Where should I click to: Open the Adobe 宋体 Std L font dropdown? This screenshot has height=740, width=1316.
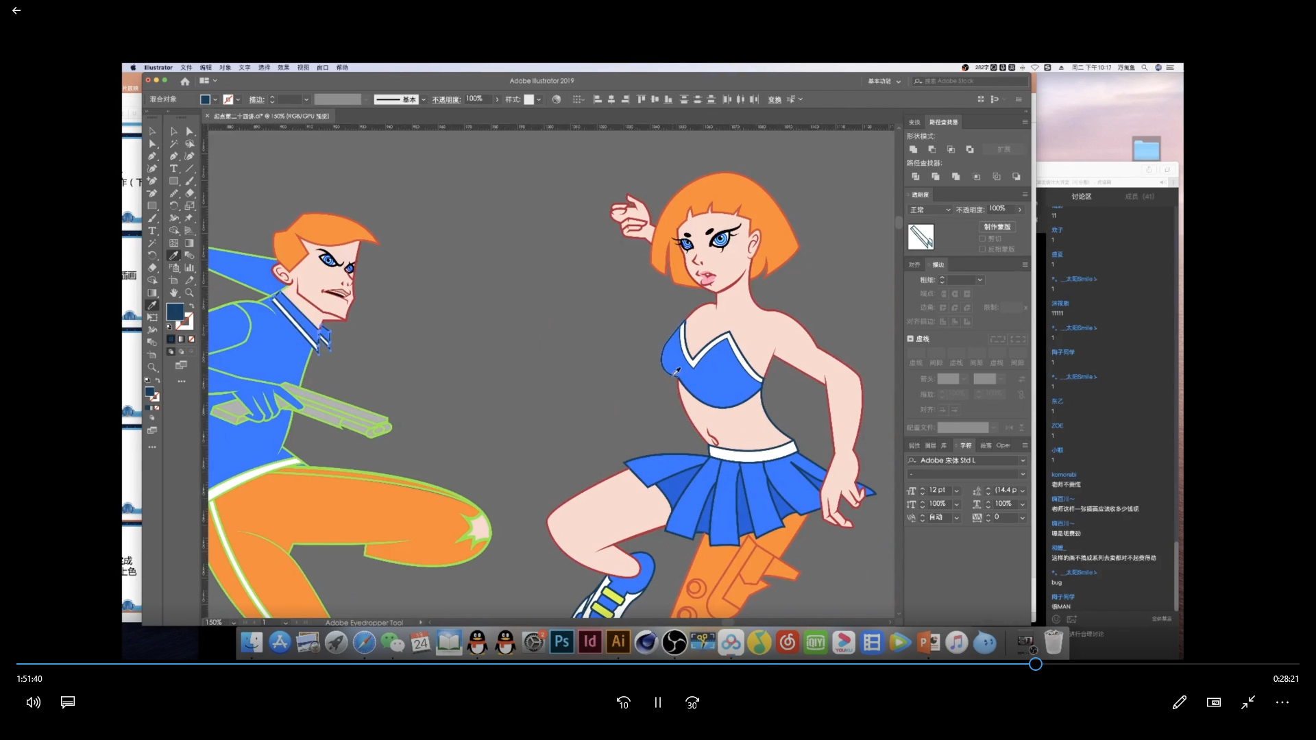(x=1023, y=460)
